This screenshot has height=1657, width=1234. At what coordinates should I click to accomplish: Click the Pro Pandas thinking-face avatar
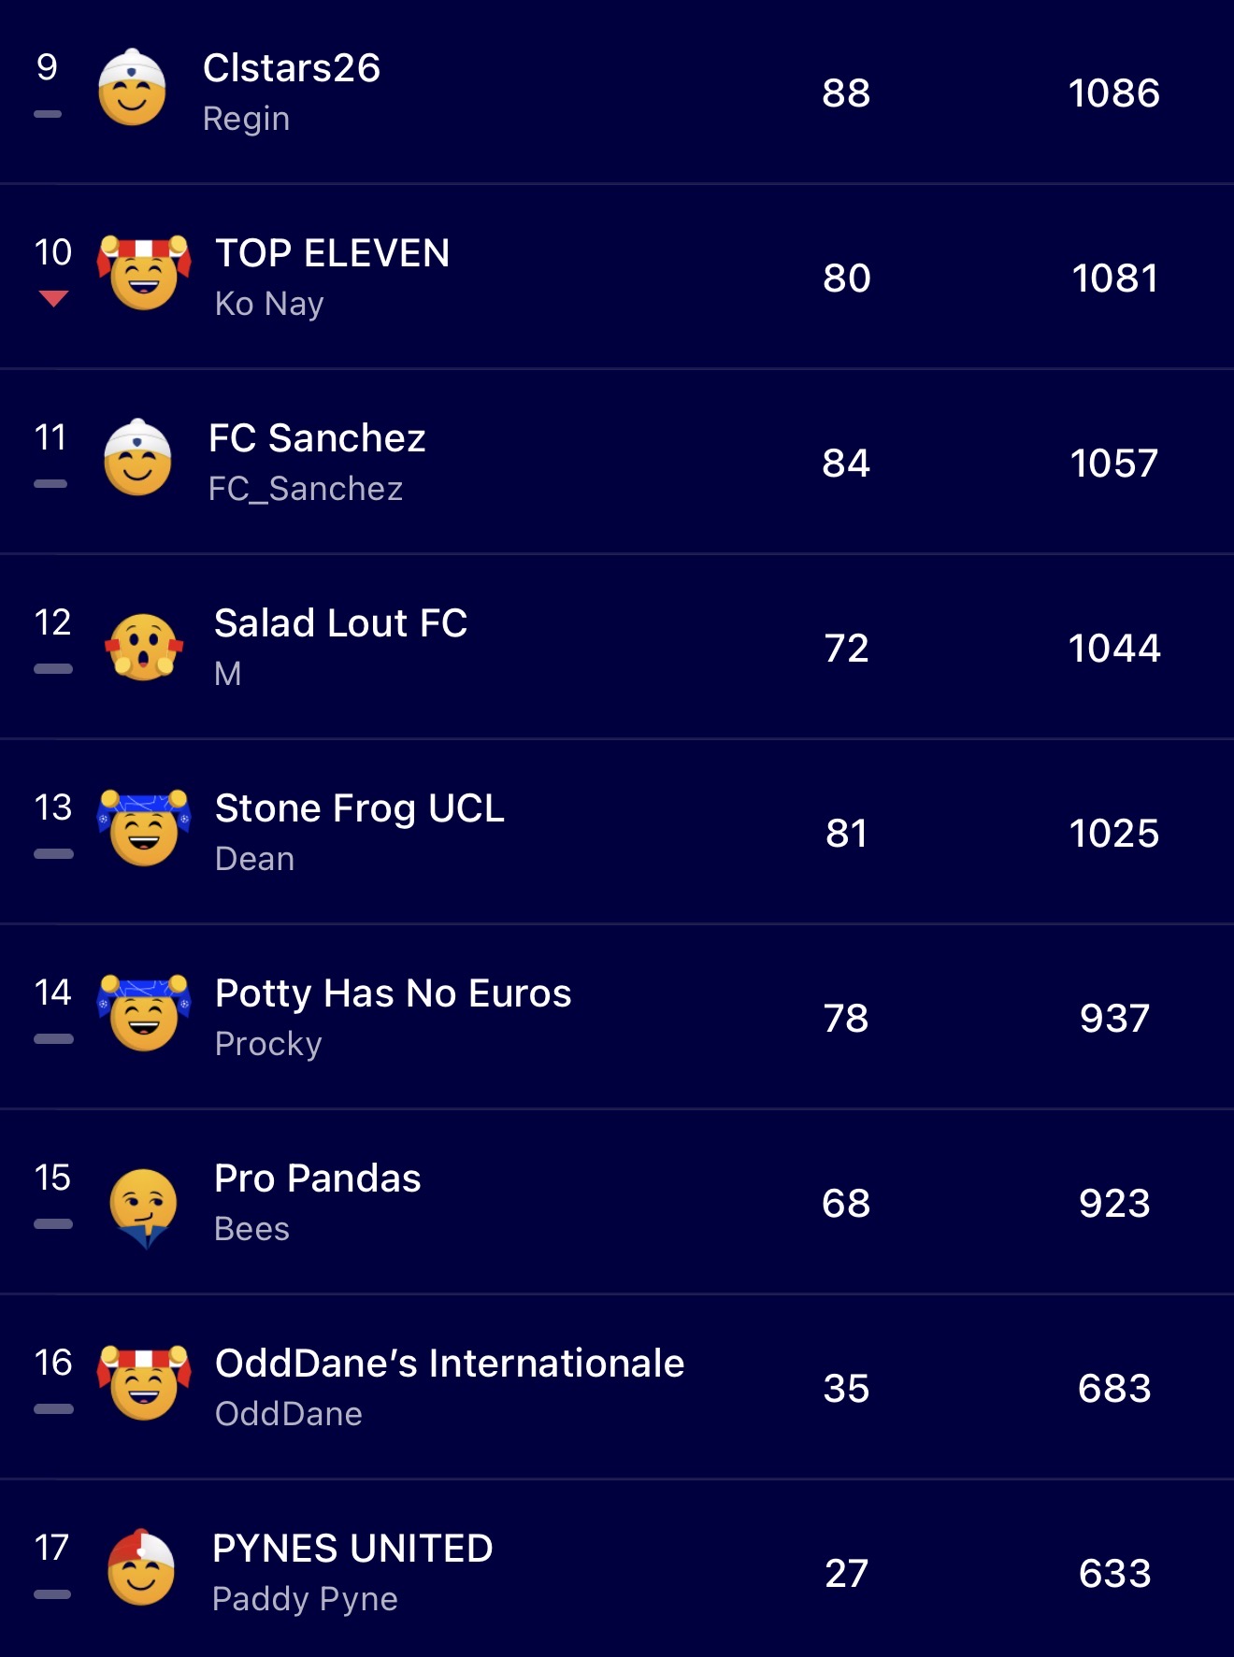[144, 1206]
